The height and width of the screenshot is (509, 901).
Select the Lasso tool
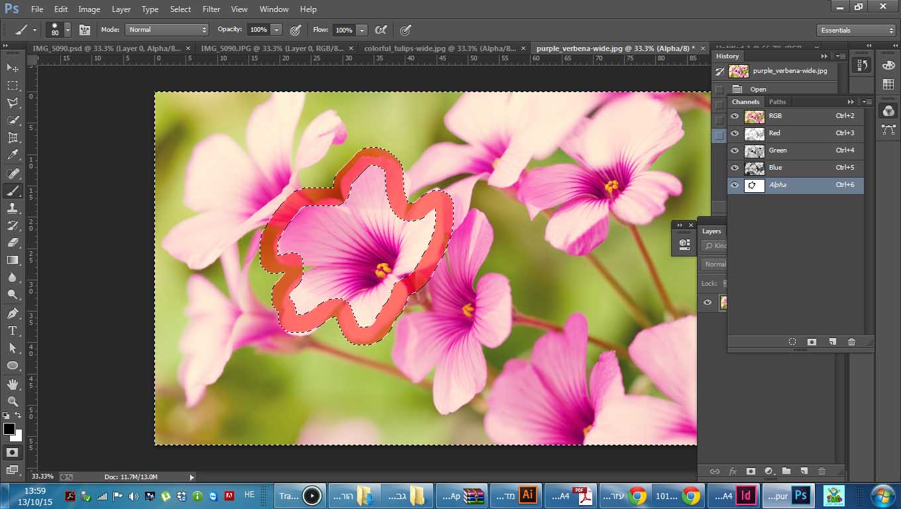(x=13, y=103)
